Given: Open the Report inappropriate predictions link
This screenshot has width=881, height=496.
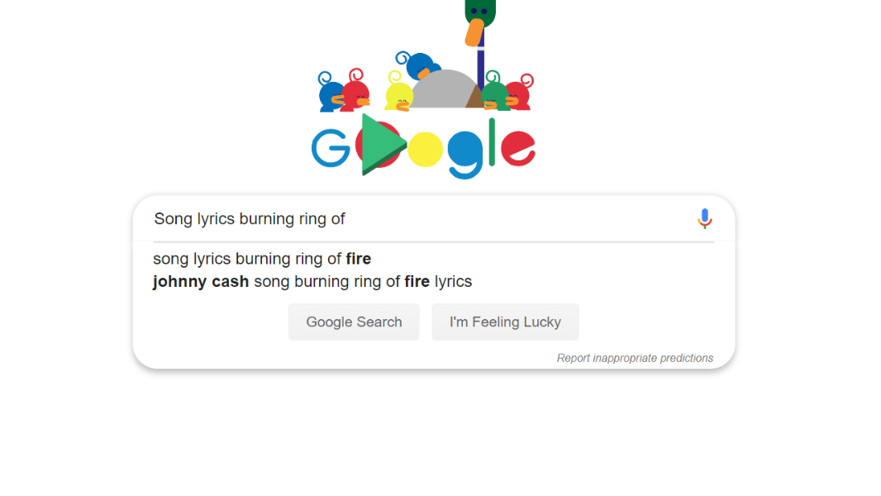Looking at the screenshot, I should click(x=636, y=358).
